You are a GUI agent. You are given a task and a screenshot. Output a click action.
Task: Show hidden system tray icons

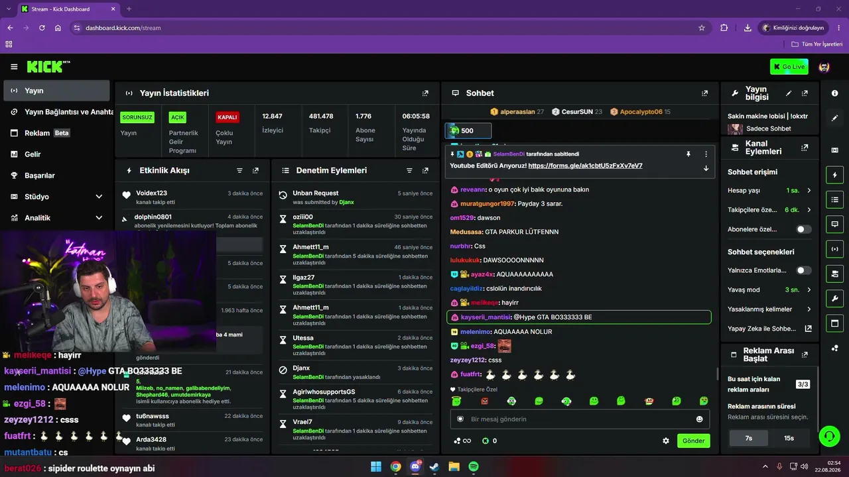coord(765,466)
